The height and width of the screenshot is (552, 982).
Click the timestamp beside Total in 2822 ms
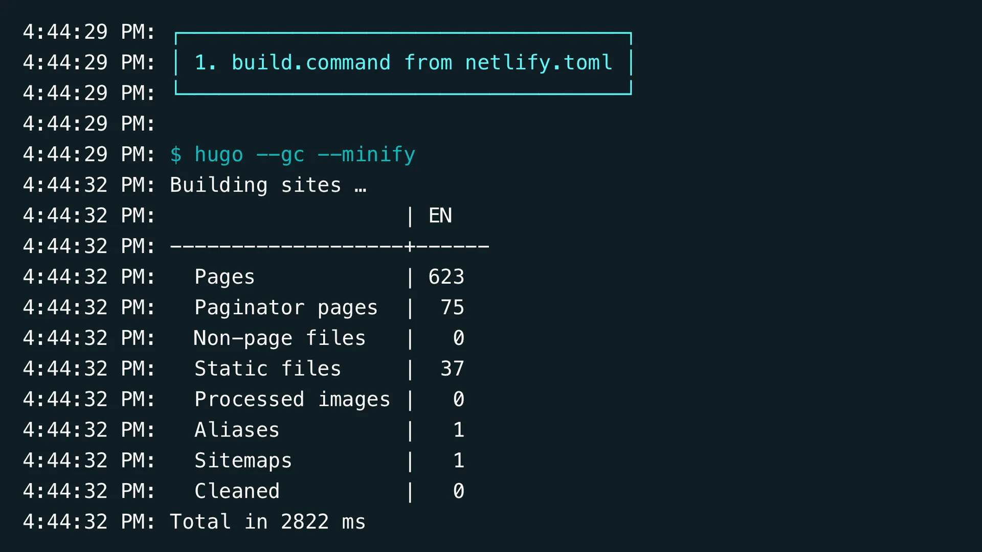[x=88, y=522]
